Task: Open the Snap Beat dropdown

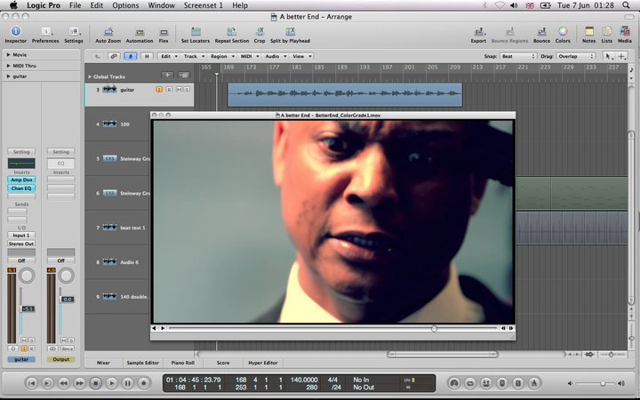Action: pos(517,56)
